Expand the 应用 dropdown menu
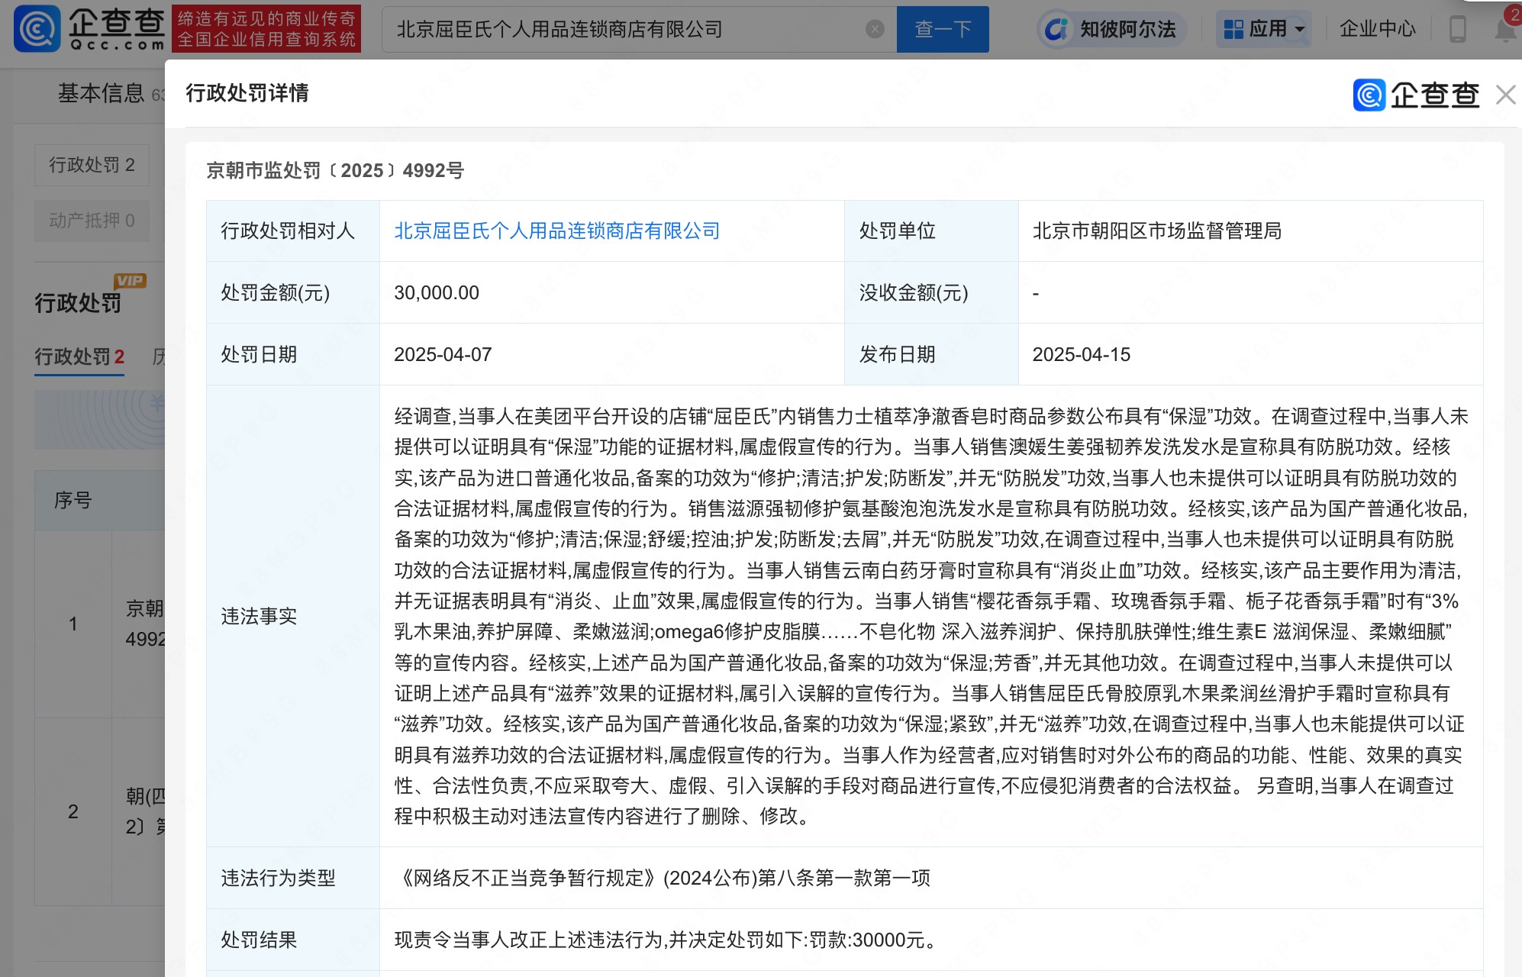Viewport: 1522px width, 977px height. pos(1264,30)
